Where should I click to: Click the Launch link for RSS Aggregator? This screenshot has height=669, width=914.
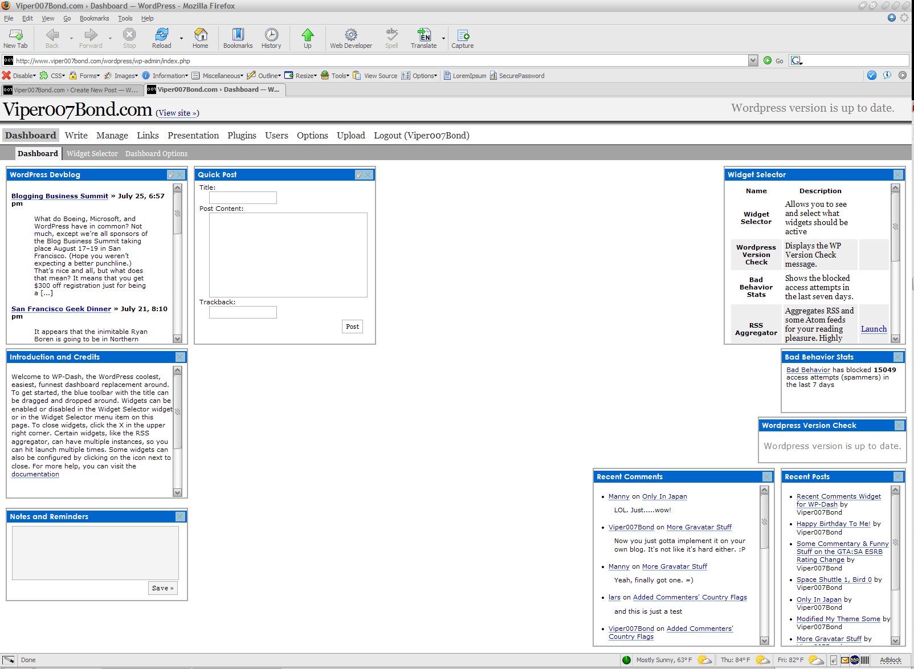pos(874,329)
